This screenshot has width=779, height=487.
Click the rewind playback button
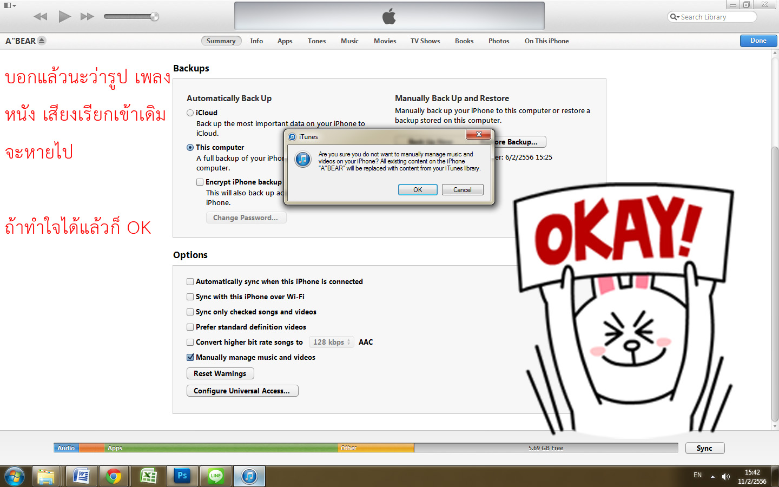click(41, 17)
